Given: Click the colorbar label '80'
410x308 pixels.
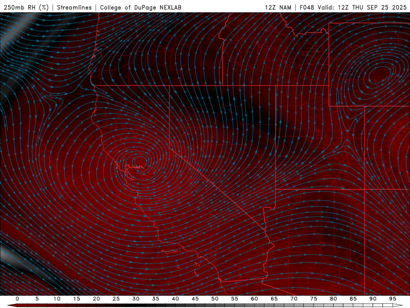Looking at the screenshot, I should [x=333, y=299].
